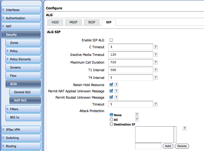This screenshot has height=151, width=204.
Task: Collapse the Security menu
Action: [x=21, y=35]
